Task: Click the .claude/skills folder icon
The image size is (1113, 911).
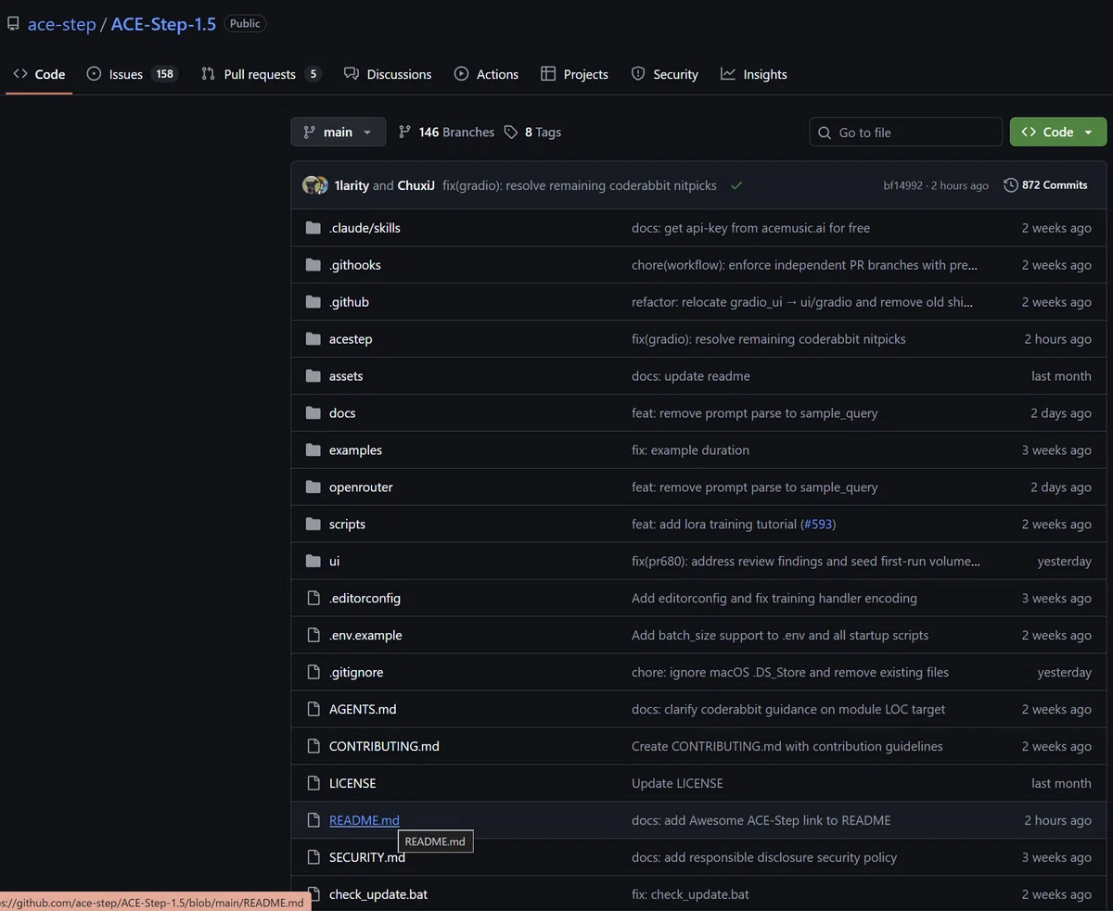Action: (313, 228)
